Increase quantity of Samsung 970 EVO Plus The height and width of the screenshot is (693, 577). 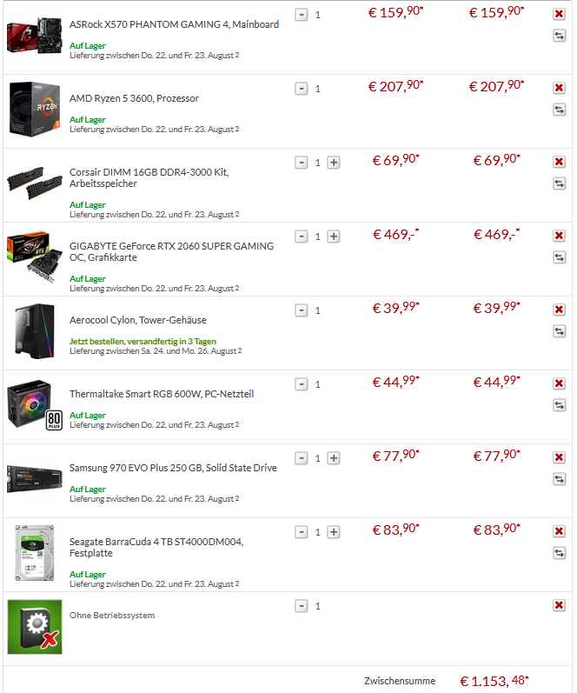pos(334,458)
